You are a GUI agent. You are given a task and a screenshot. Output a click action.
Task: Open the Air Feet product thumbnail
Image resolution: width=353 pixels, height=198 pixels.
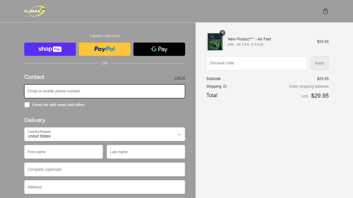coord(215,42)
